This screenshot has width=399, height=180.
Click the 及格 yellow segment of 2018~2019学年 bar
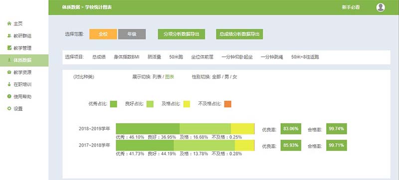click(242, 129)
